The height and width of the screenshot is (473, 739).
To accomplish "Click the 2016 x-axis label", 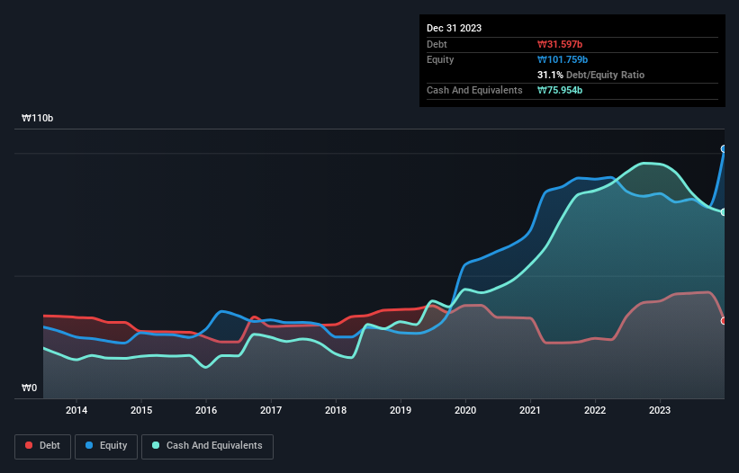I will pyautogui.click(x=206, y=410).
